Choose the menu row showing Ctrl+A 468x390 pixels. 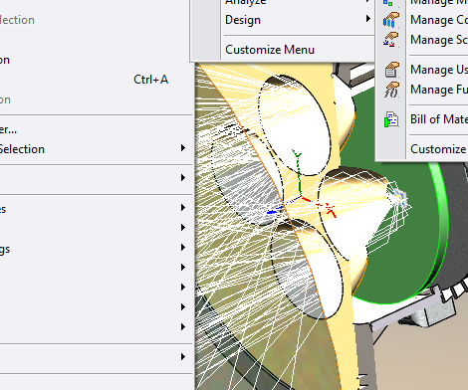(96, 80)
